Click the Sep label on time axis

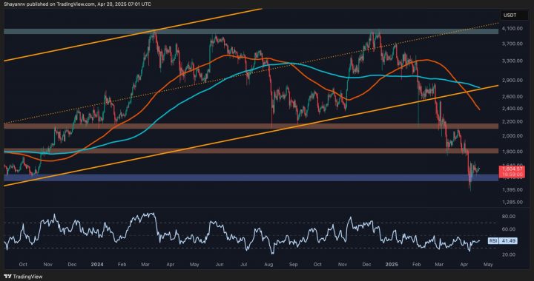point(294,265)
